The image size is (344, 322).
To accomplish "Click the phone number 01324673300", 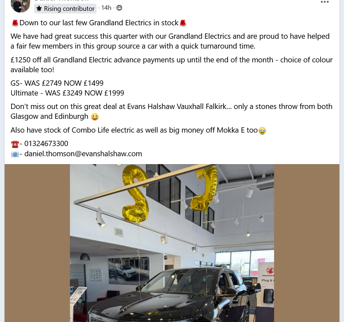I will (x=46, y=144).
